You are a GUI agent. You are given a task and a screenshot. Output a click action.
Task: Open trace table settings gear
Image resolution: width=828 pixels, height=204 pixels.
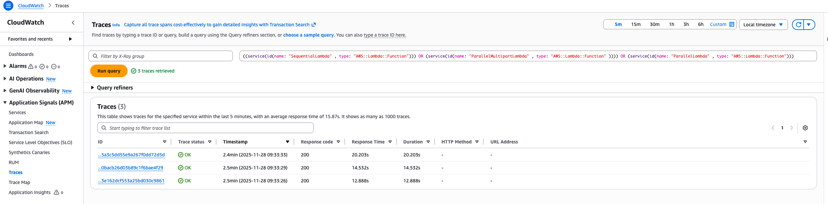pos(805,128)
